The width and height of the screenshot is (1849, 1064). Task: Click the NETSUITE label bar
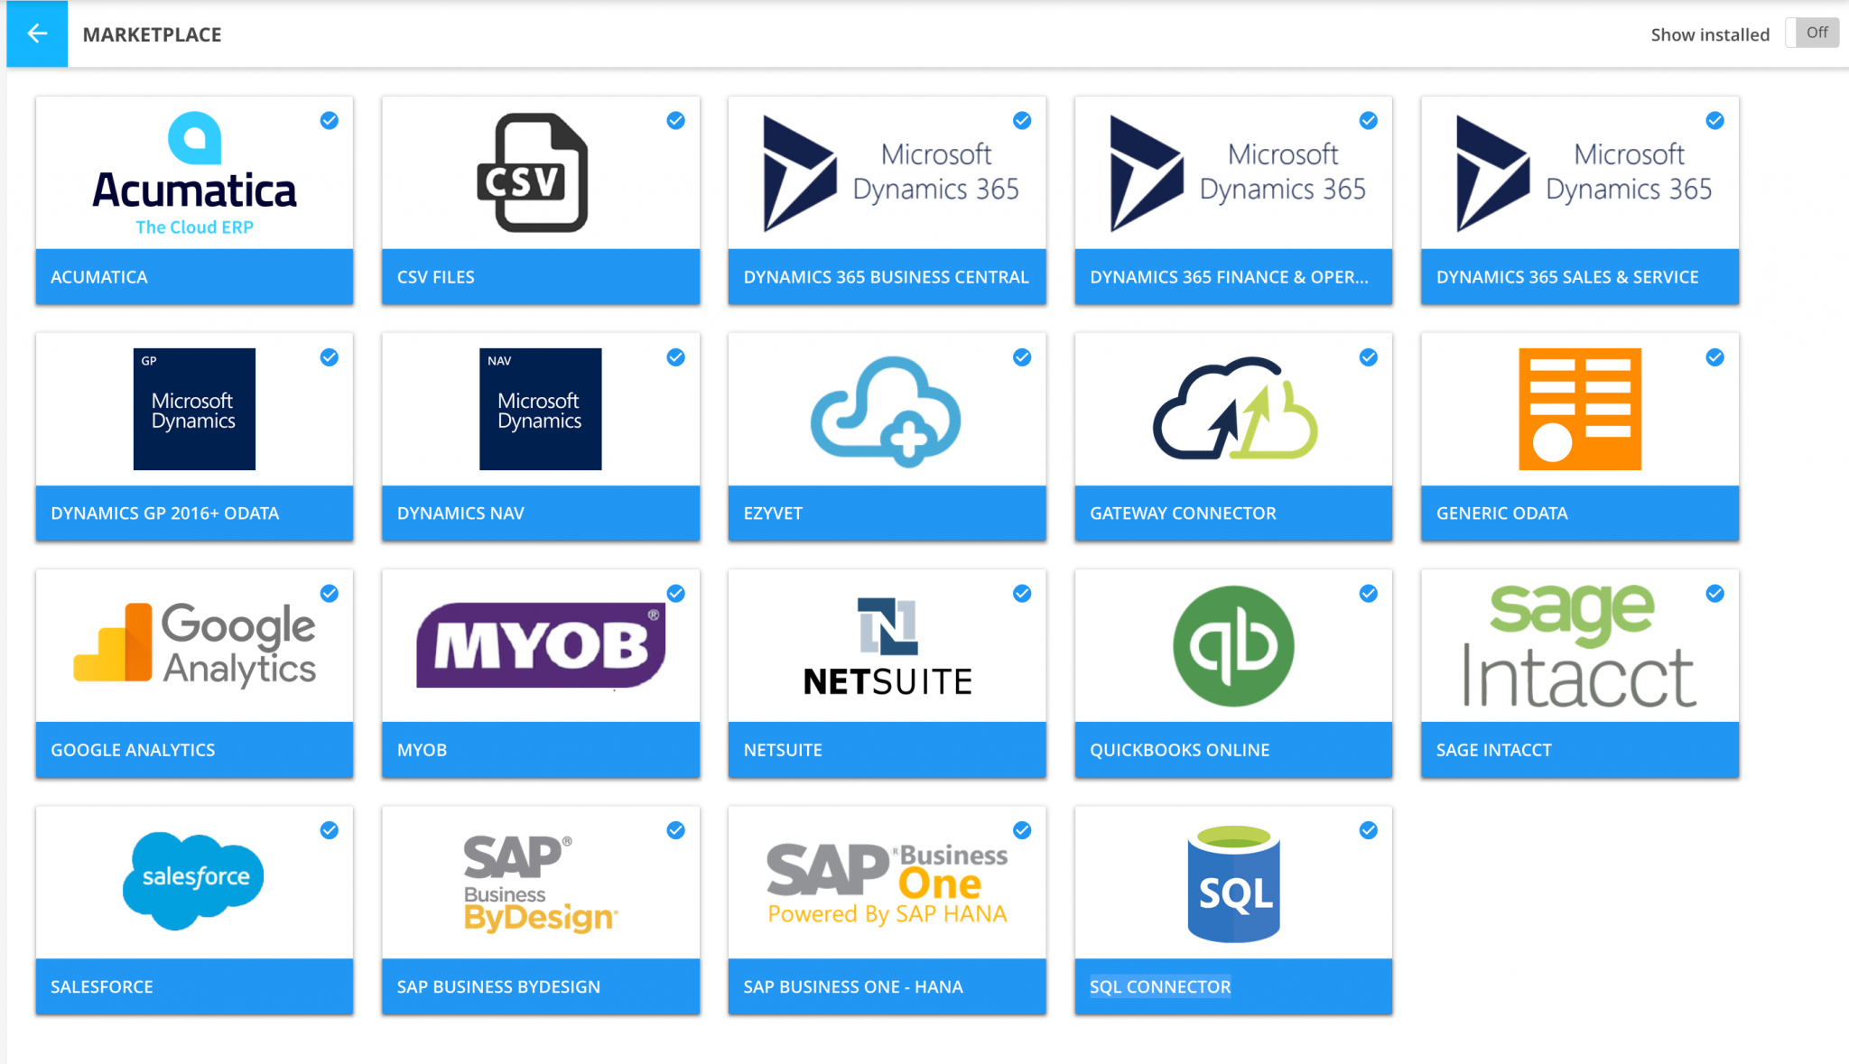[887, 750]
